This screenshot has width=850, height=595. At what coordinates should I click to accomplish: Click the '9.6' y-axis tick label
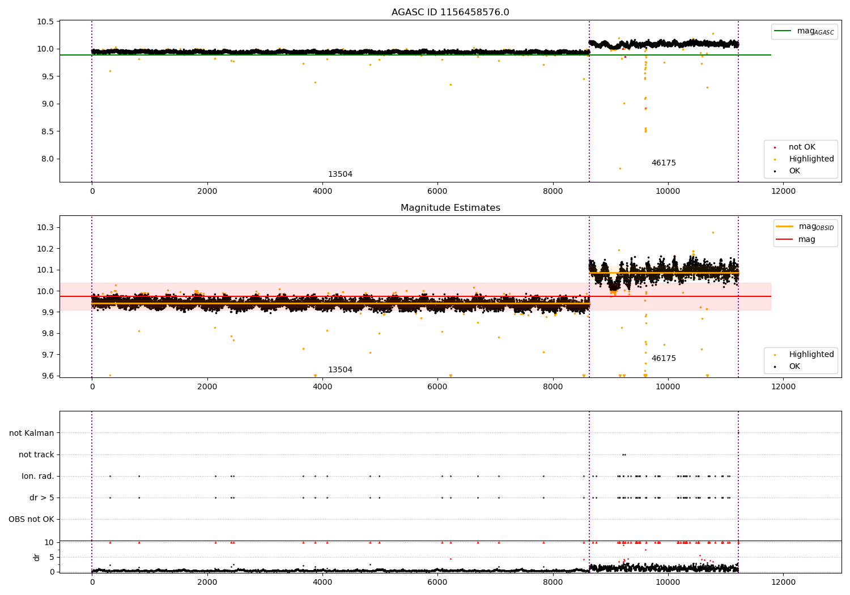click(47, 376)
